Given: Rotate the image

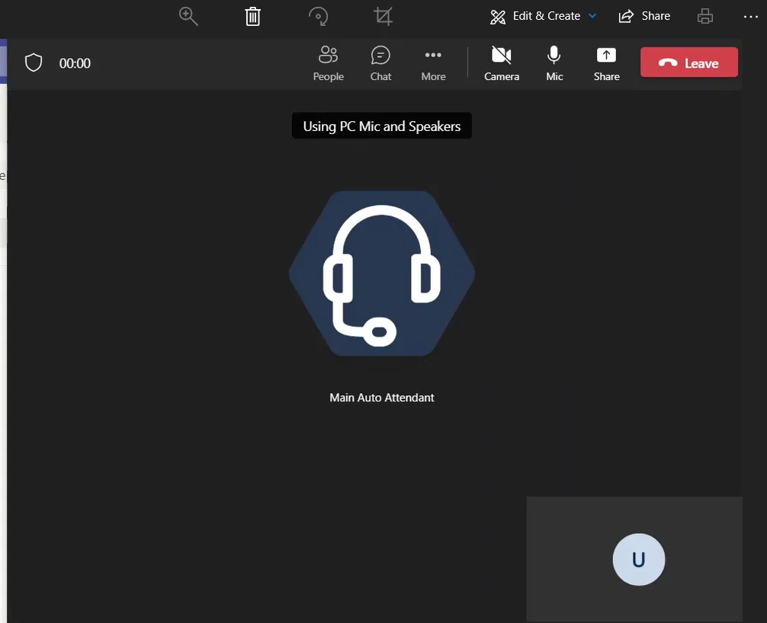Looking at the screenshot, I should [x=318, y=16].
